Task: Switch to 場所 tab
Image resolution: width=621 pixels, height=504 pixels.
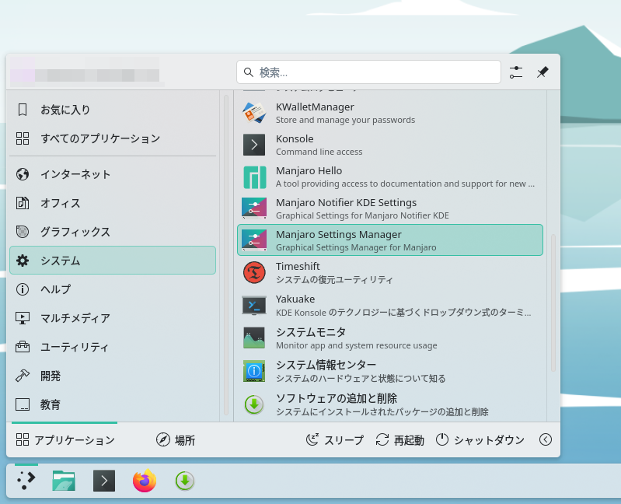Action: pyautogui.click(x=176, y=440)
